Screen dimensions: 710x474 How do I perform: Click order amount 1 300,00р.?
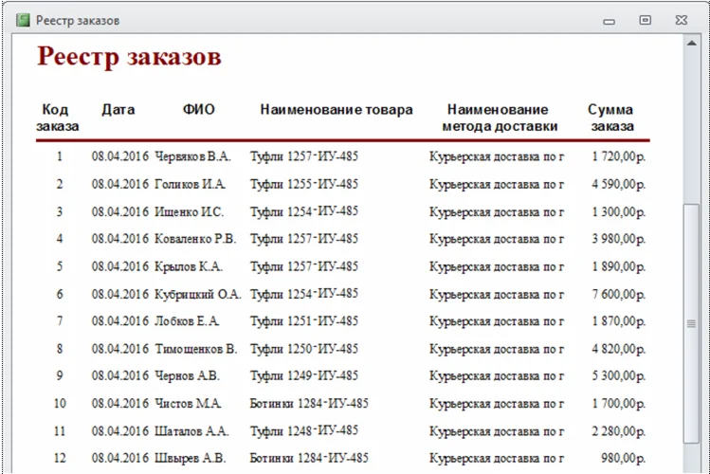coord(619,211)
